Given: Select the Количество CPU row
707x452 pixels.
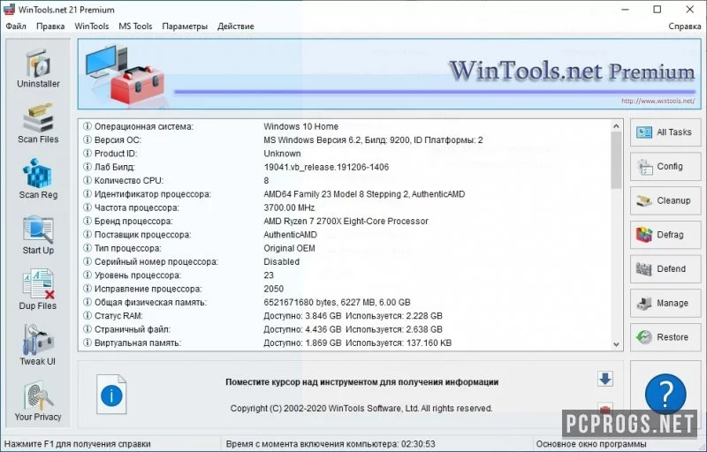Looking at the screenshot, I should pos(345,180).
